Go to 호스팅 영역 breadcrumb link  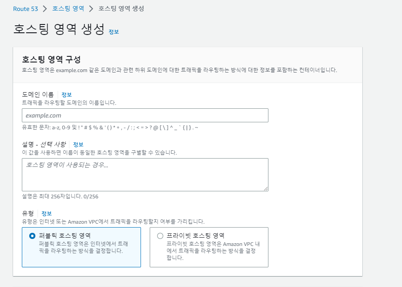[x=68, y=8]
